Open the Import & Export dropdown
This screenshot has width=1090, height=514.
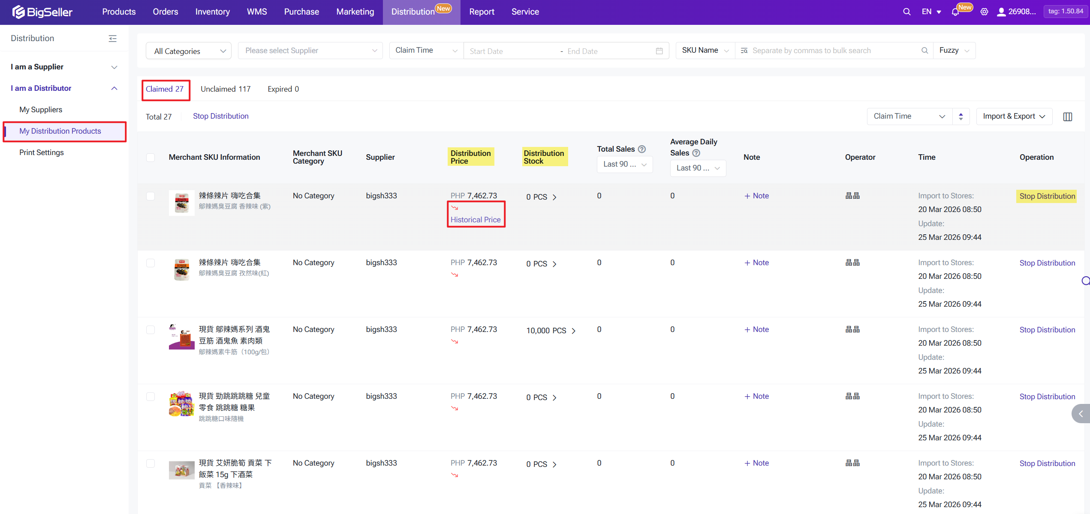coord(1014,117)
